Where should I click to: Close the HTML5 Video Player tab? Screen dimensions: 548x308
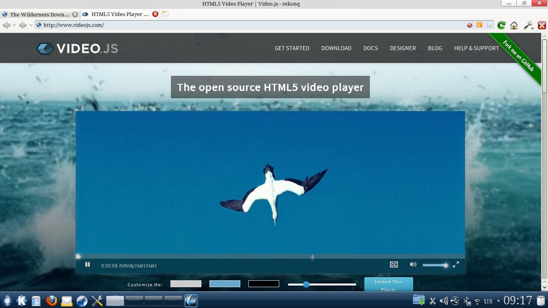pyautogui.click(x=155, y=14)
